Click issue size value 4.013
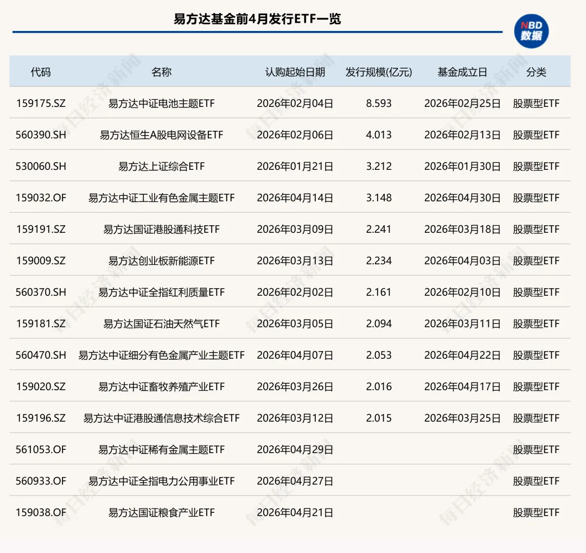Image resolution: width=586 pixels, height=553 pixels. [x=379, y=135]
